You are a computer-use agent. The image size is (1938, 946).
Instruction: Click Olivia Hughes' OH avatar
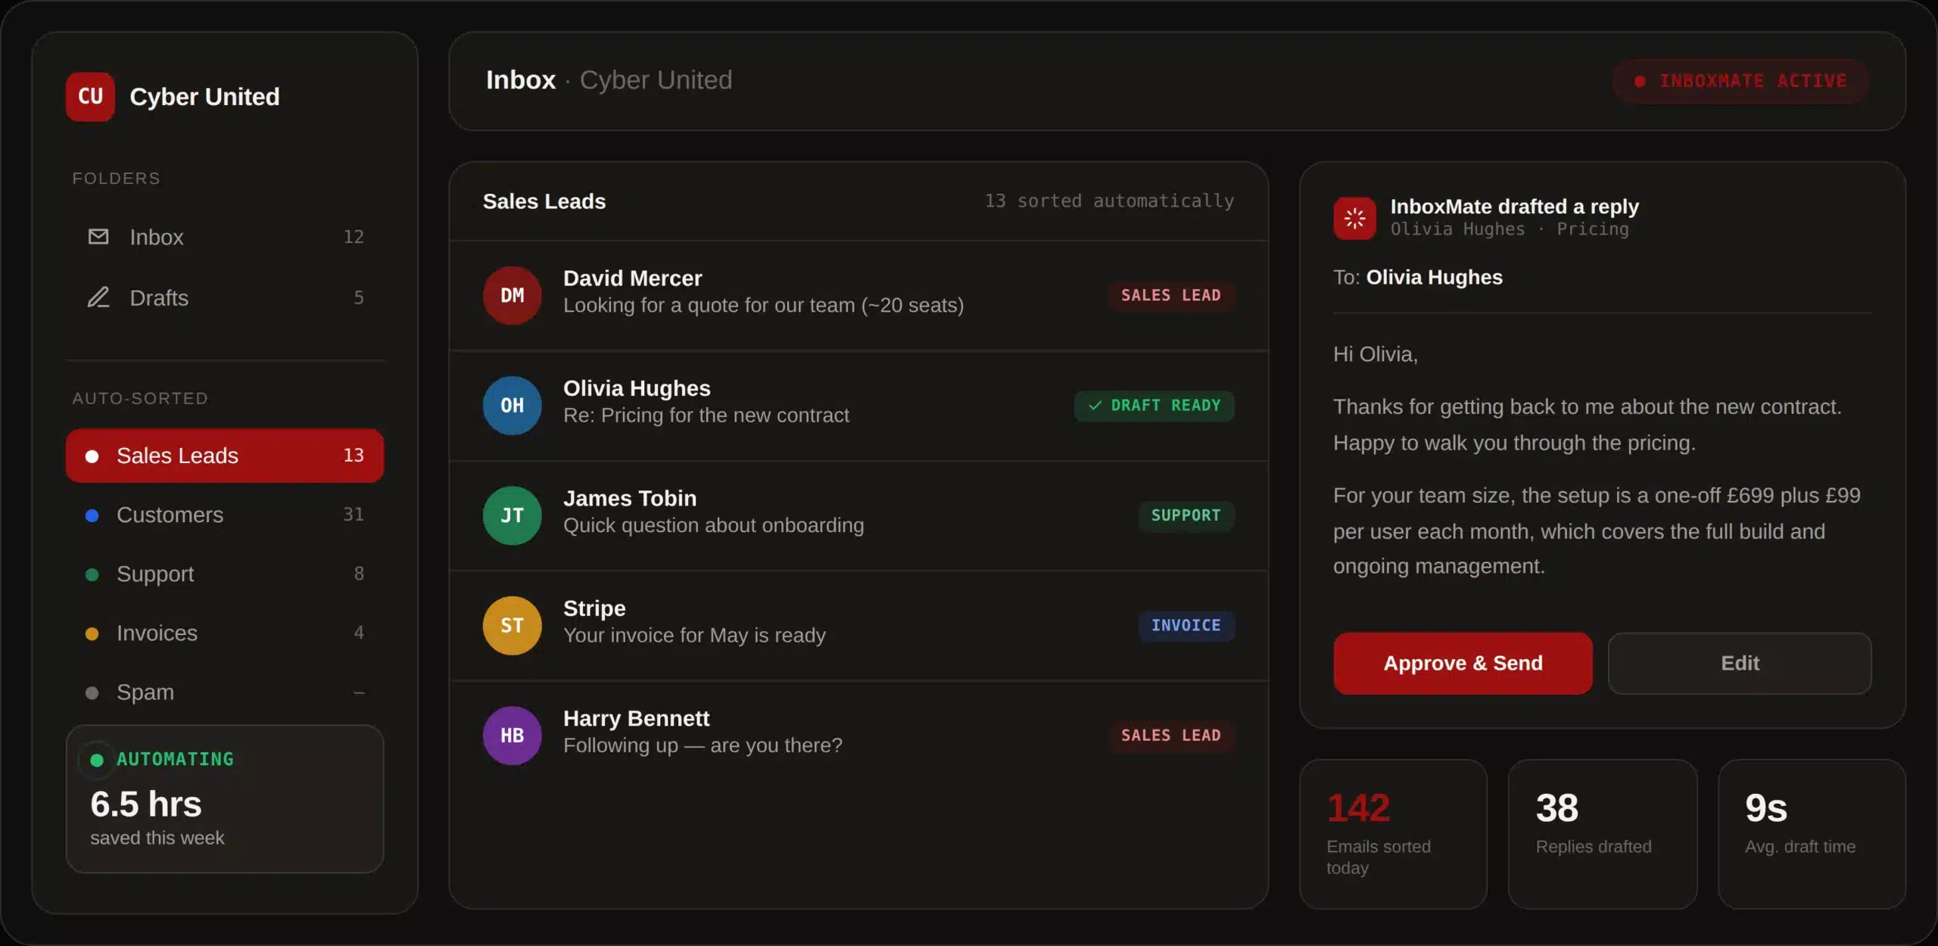coord(513,406)
